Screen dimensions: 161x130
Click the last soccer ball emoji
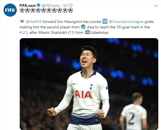tap(70, 11)
